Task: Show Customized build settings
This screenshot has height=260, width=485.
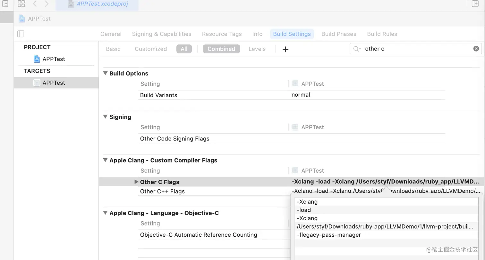Action: [x=151, y=49]
